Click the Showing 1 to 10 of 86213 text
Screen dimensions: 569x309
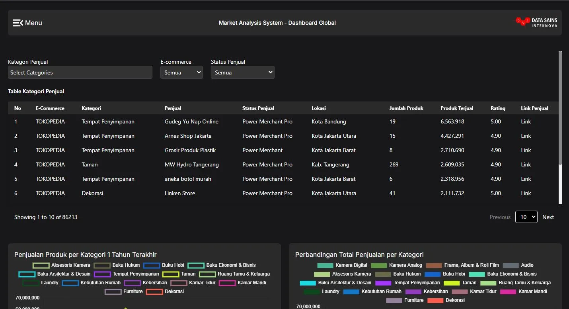[x=46, y=217]
